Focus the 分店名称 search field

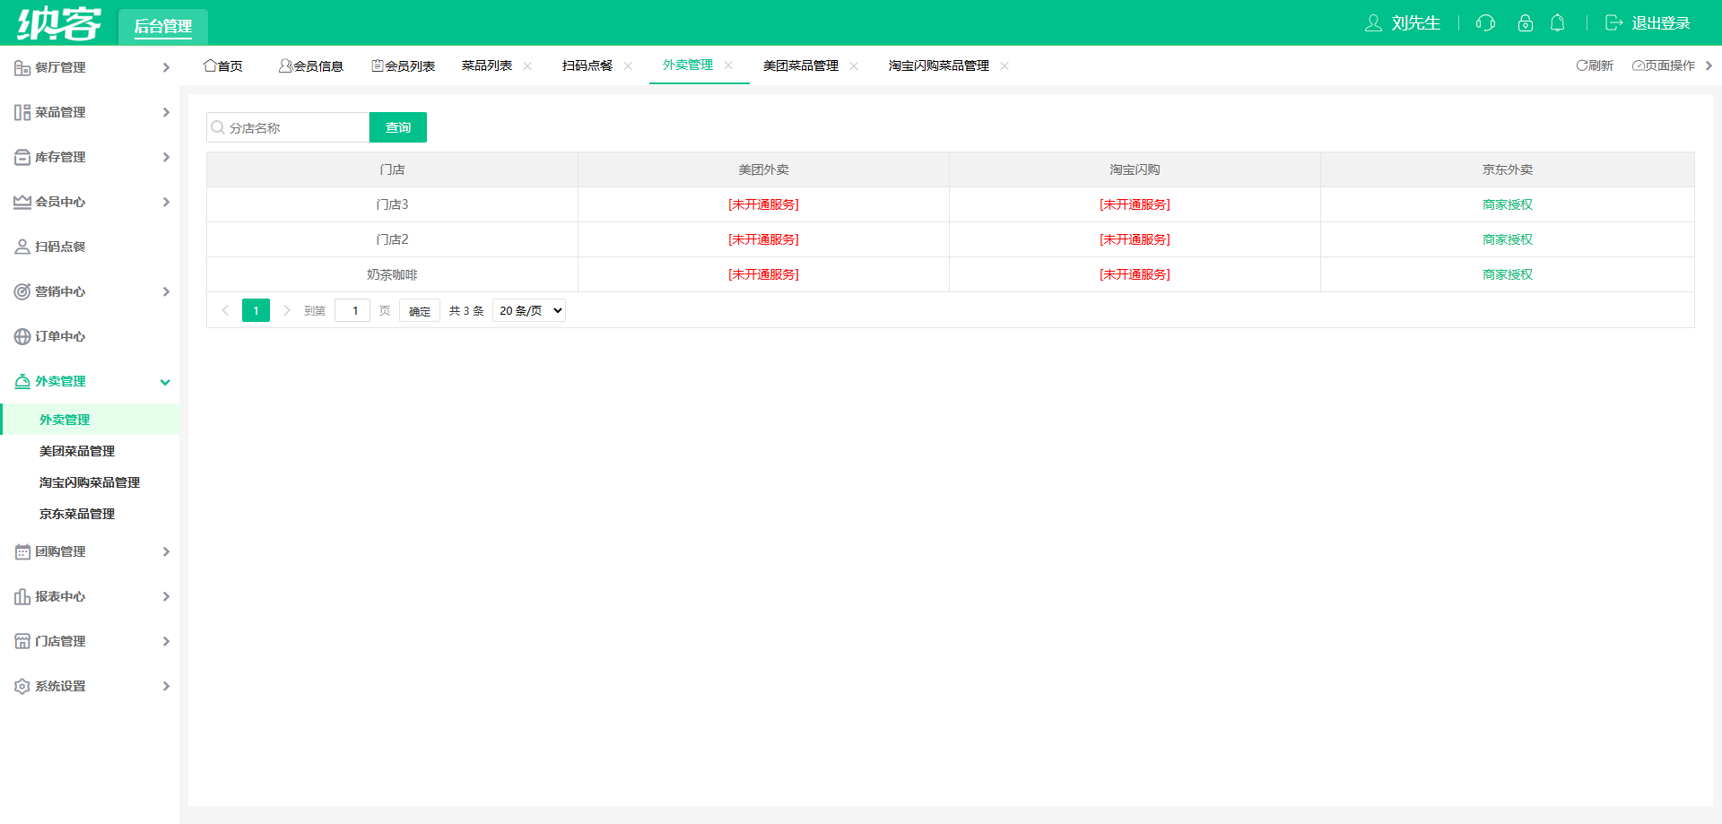[288, 127]
